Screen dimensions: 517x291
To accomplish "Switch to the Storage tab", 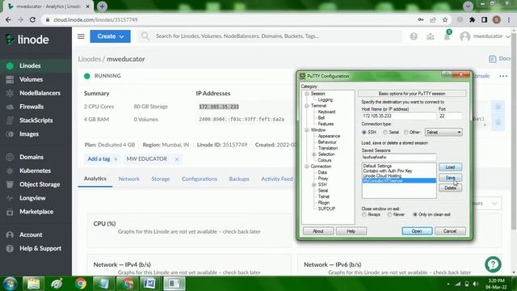I will (161, 179).
